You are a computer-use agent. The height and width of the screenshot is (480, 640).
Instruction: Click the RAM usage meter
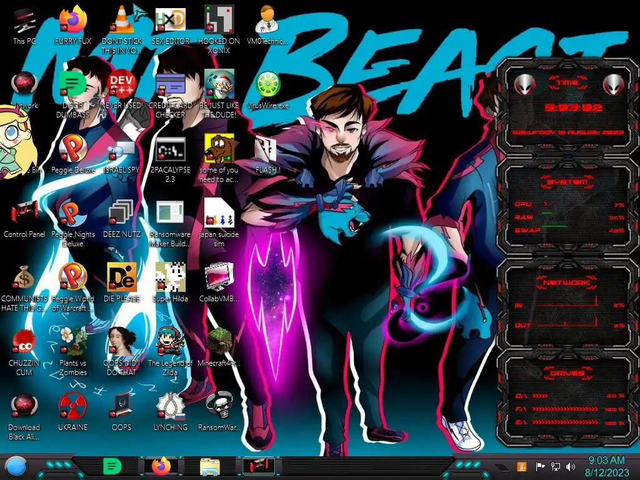point(569,217)
